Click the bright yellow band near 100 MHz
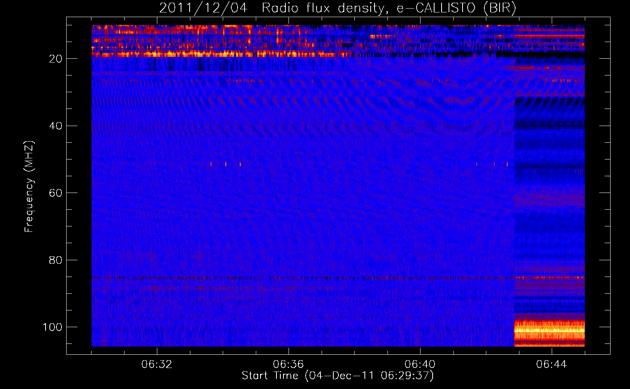This screenshot has width=630, height=389. tap(549, 330)
